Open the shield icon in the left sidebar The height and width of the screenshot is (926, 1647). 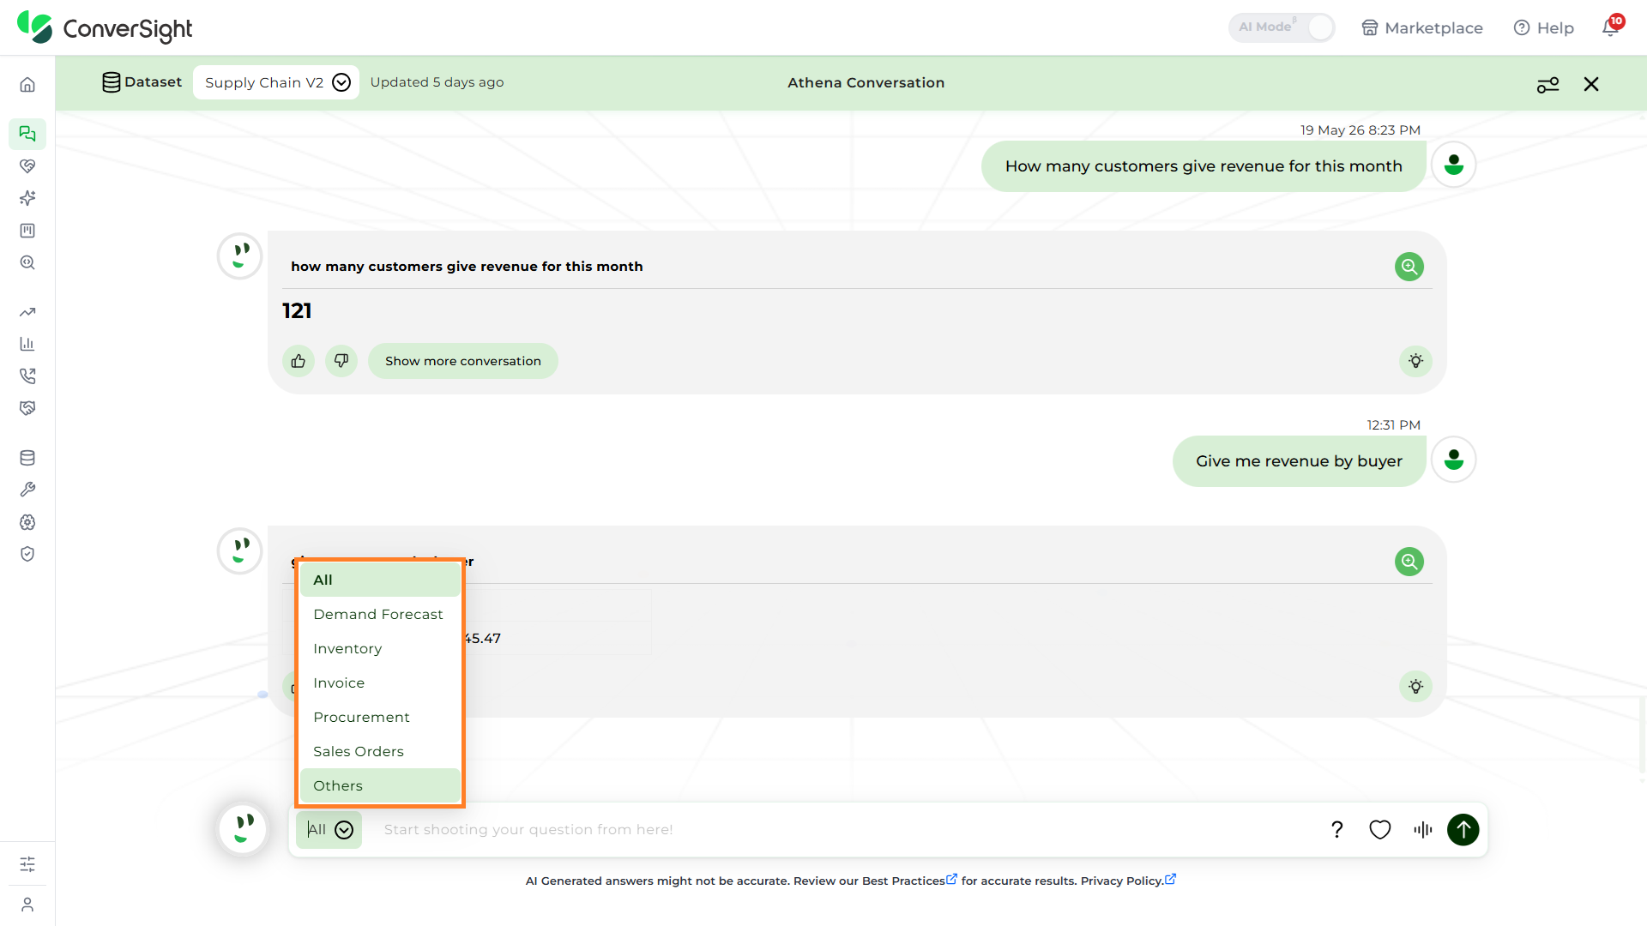pyautogui.click(x=27, y=554)
